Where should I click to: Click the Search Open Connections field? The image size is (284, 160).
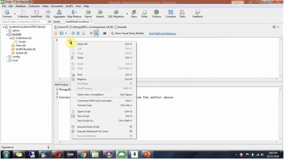(24, 22)
